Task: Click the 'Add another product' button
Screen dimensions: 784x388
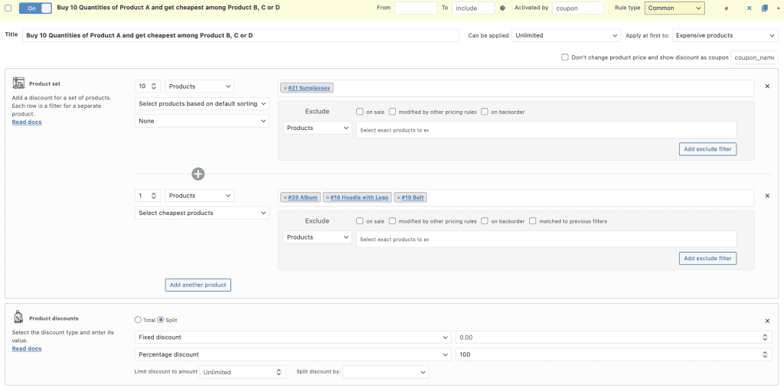Action: [x=198, y=285]
